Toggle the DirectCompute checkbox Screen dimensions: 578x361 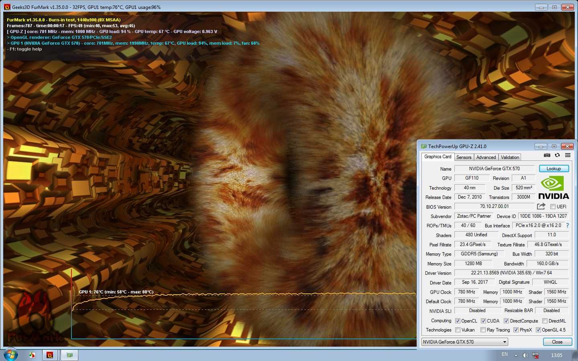pyautogui.click(x=506, y=321)
